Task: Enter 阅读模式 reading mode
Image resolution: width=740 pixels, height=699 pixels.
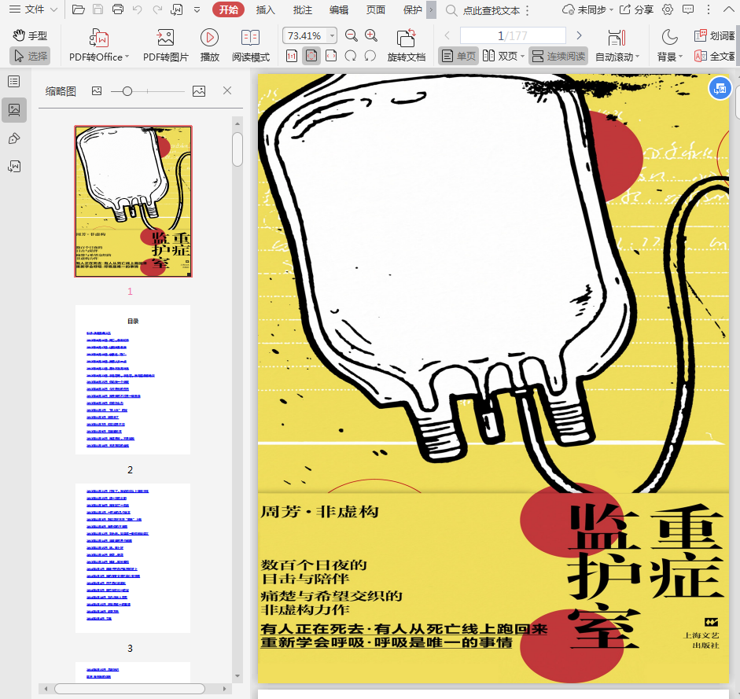Action: point(251,46)
